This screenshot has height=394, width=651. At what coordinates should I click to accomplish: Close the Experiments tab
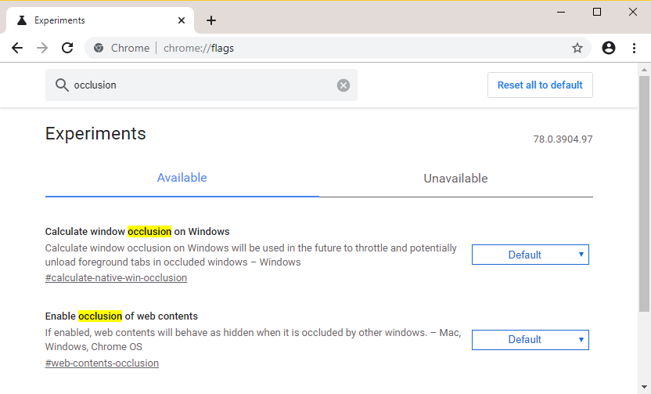coord(182,20)
